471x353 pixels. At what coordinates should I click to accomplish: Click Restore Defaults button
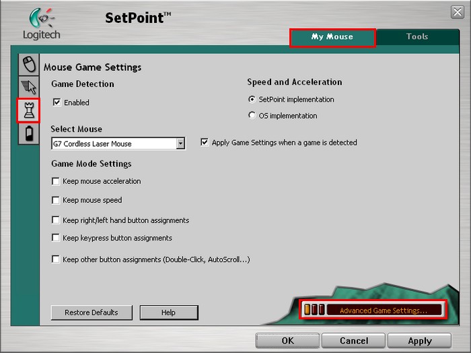[x=92, y=313]
